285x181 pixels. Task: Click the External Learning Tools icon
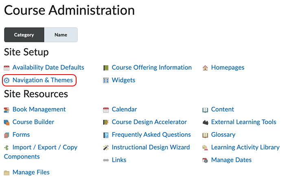205,122
